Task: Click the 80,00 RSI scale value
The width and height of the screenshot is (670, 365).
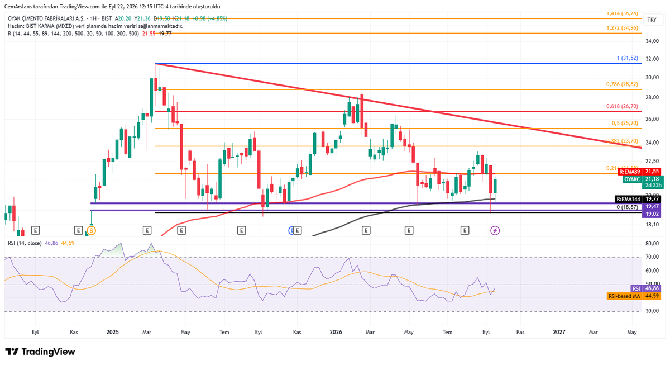Action: click(x=652, y=244)
